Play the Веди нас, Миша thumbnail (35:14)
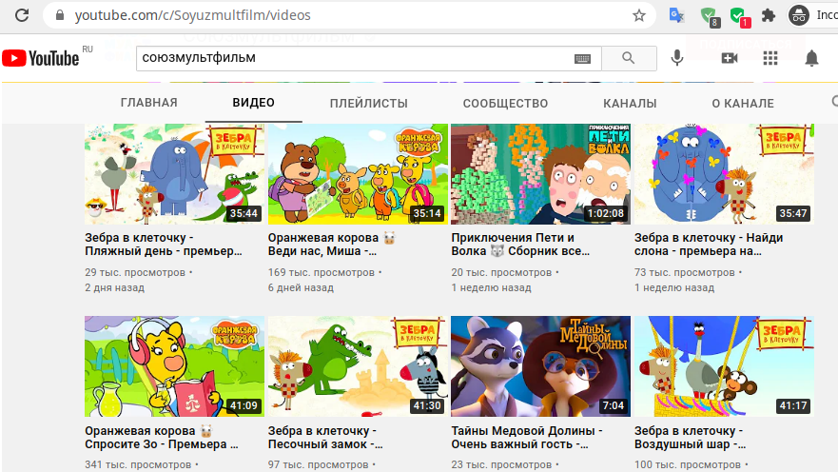The image size is (838, 472). [x=358, y=174]
